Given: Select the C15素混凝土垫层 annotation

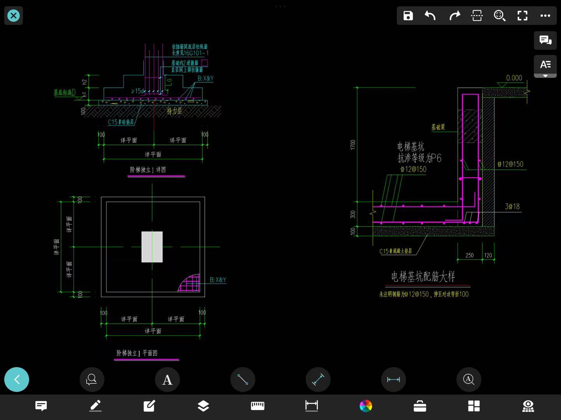Looking at the screenshot, I should [x=395, y=251].
